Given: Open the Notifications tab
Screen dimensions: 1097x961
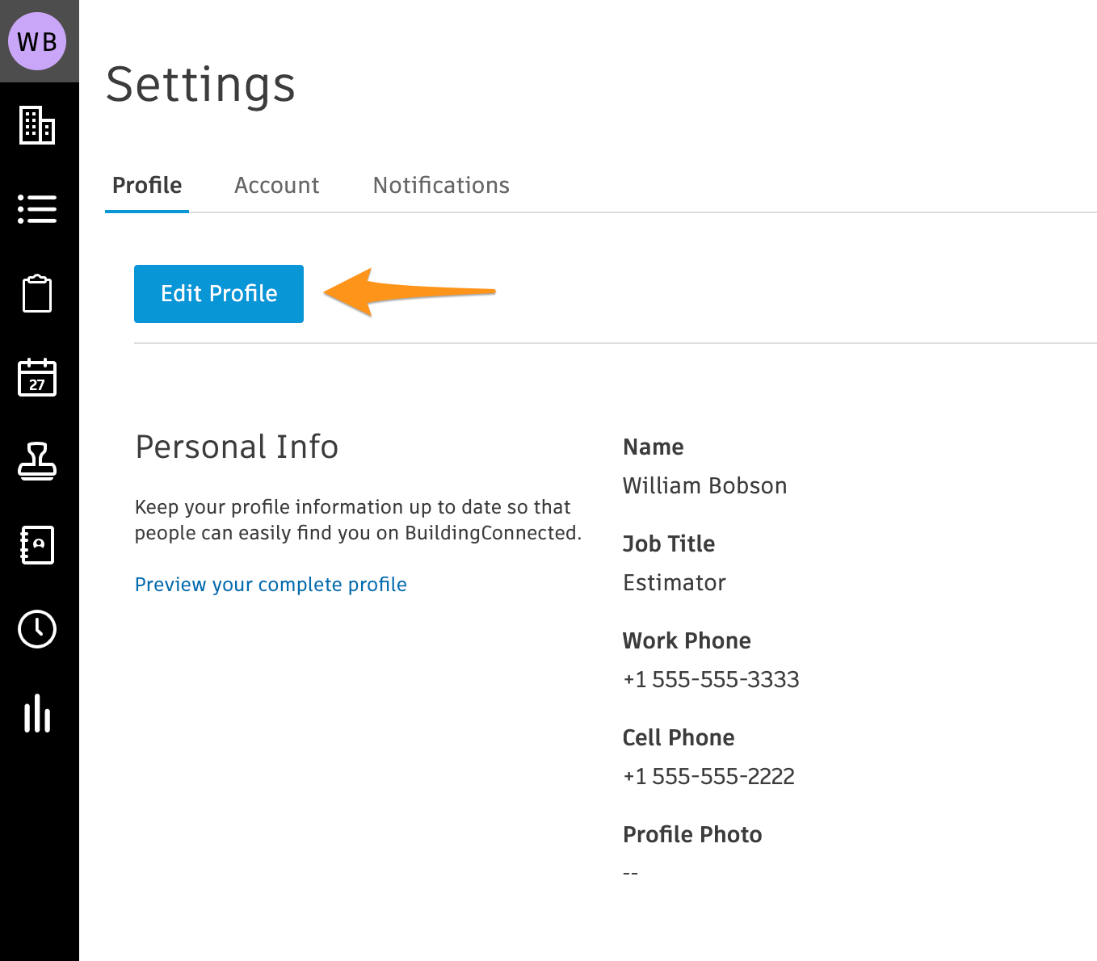Looking at the screenshot, I should 441,186.
